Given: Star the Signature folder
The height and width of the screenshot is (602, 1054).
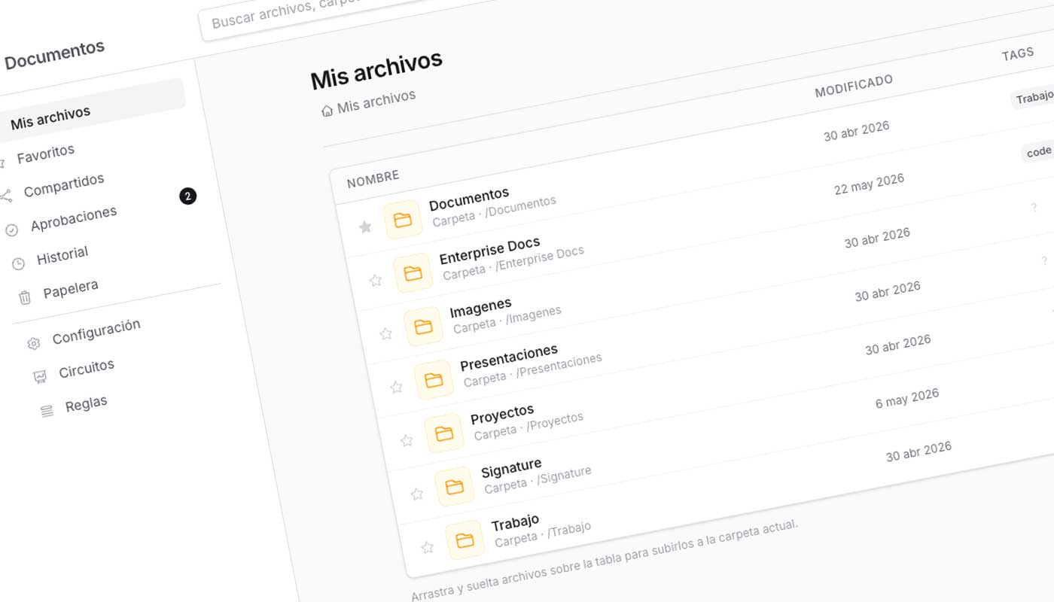Looking at the screenshot, I should pyautogui.click(x=416, y=494).
